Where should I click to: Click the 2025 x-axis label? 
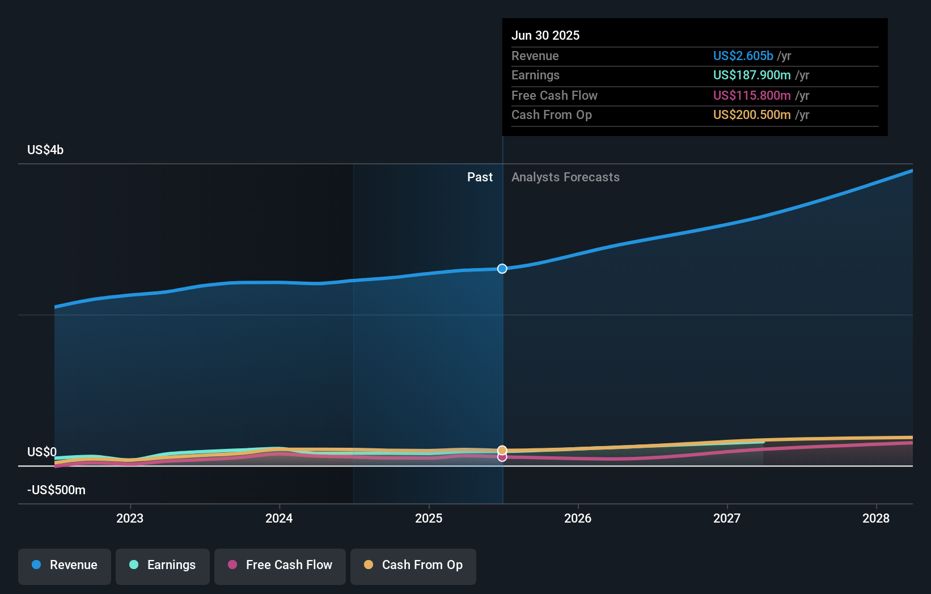pyautogui.click(x=429, y=518)
